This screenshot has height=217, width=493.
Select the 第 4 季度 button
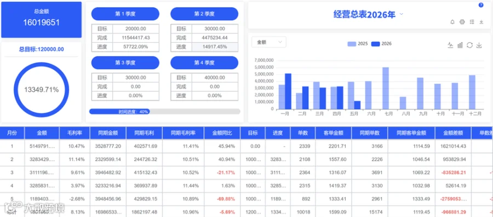pos(204,62)
